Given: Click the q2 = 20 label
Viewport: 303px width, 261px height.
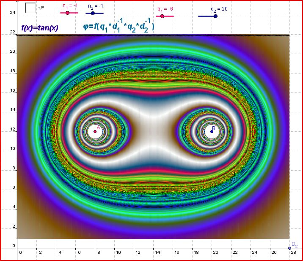Looking at the screenshot, I should [219, 9].
